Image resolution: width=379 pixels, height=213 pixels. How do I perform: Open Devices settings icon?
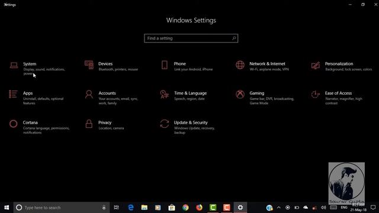[89, 65]
